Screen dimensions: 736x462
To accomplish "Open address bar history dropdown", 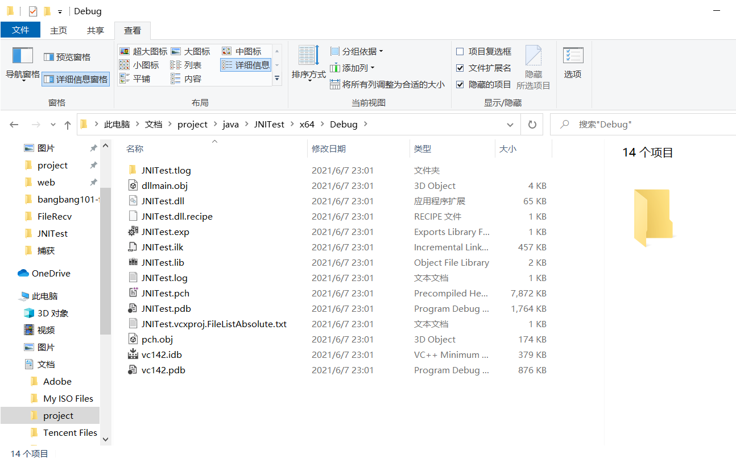I will [x=510, y=125].
